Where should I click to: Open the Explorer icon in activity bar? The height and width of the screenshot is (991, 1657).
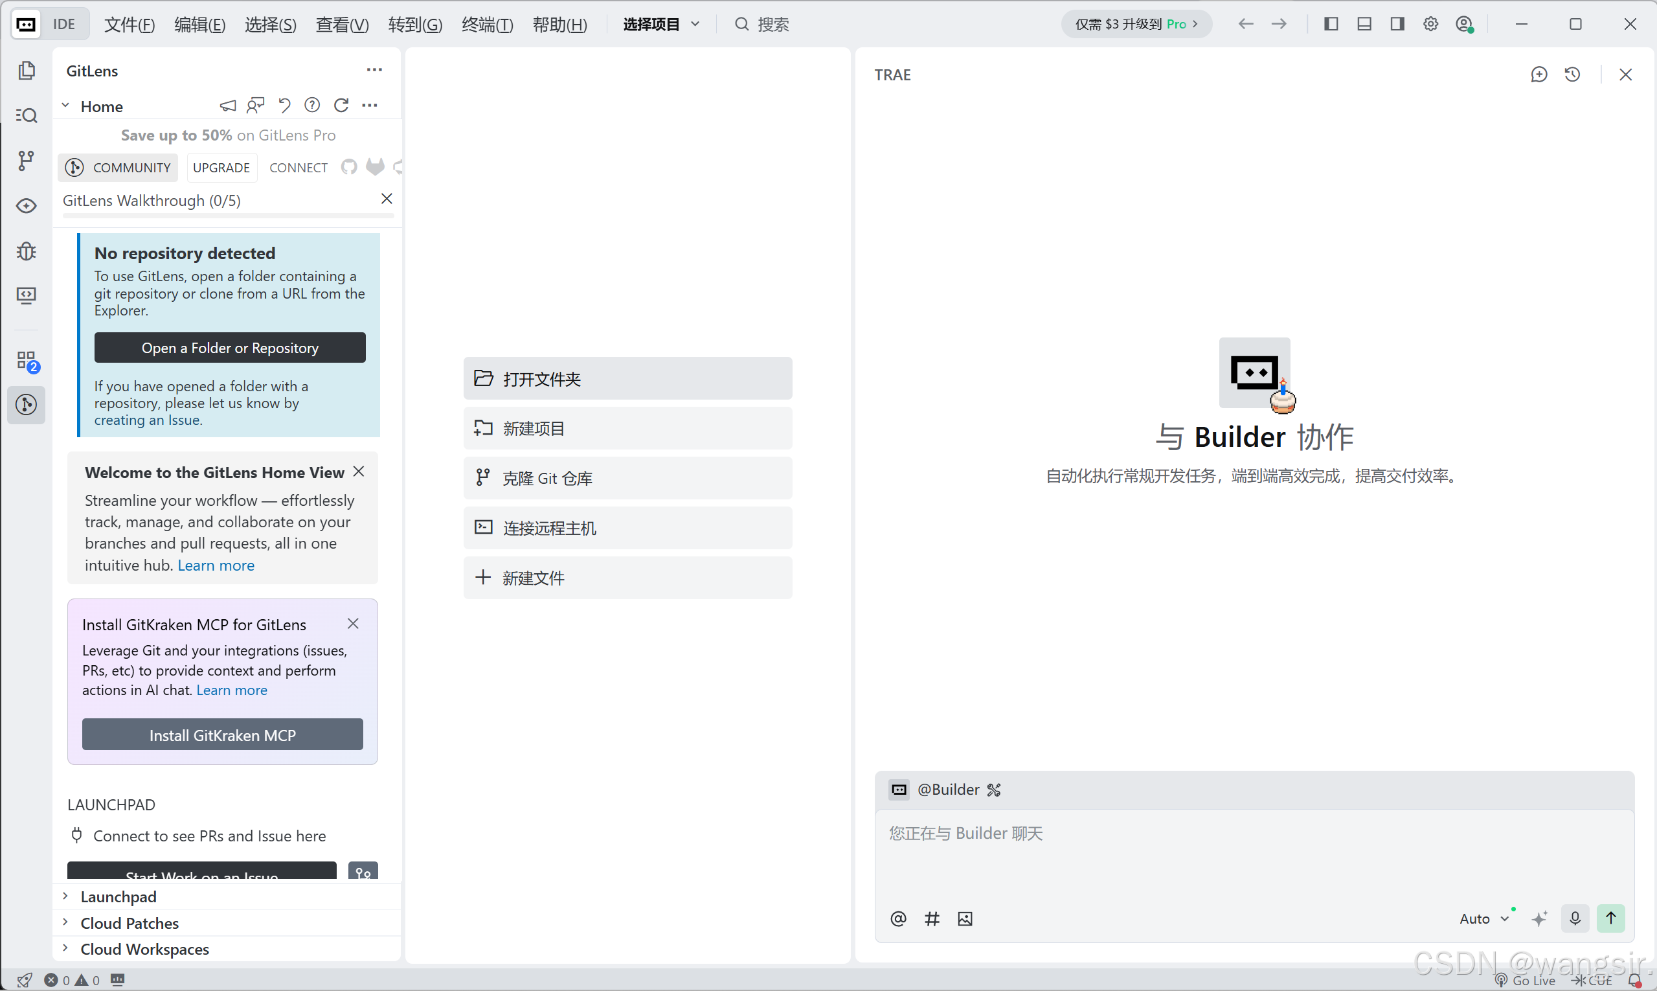pos(27,70)
